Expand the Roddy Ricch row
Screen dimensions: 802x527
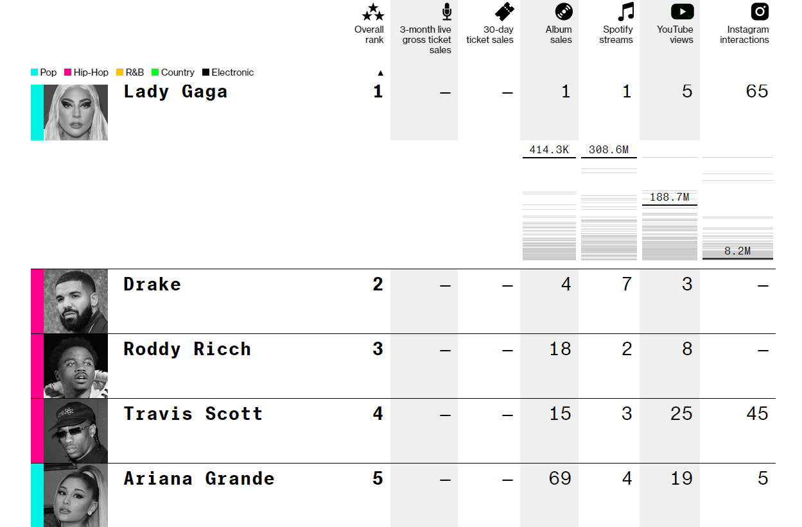pyautogui.click(x=403, y=366)
